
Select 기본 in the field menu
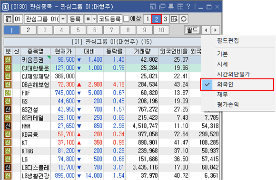223,54
